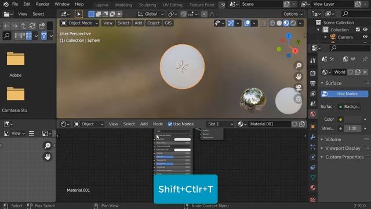Open Modifier properties wrench tab

[313, 137]
